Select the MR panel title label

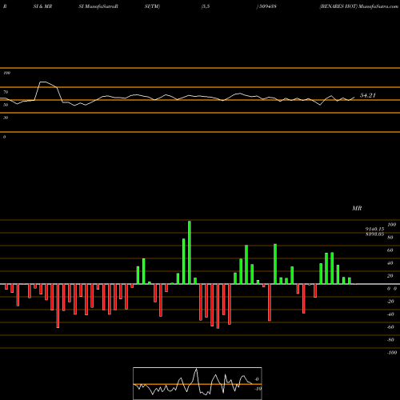coord(357,208)
